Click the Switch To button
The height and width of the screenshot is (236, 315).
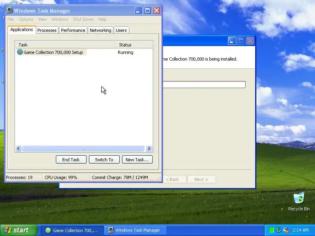coord(104,160)
